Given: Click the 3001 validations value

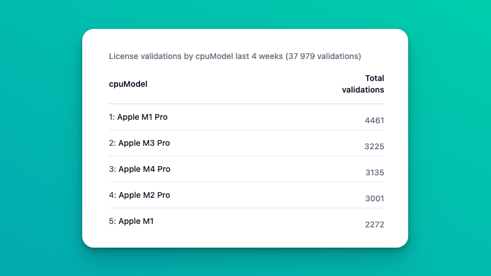Looking at the screenshot, I should point(374,198).
